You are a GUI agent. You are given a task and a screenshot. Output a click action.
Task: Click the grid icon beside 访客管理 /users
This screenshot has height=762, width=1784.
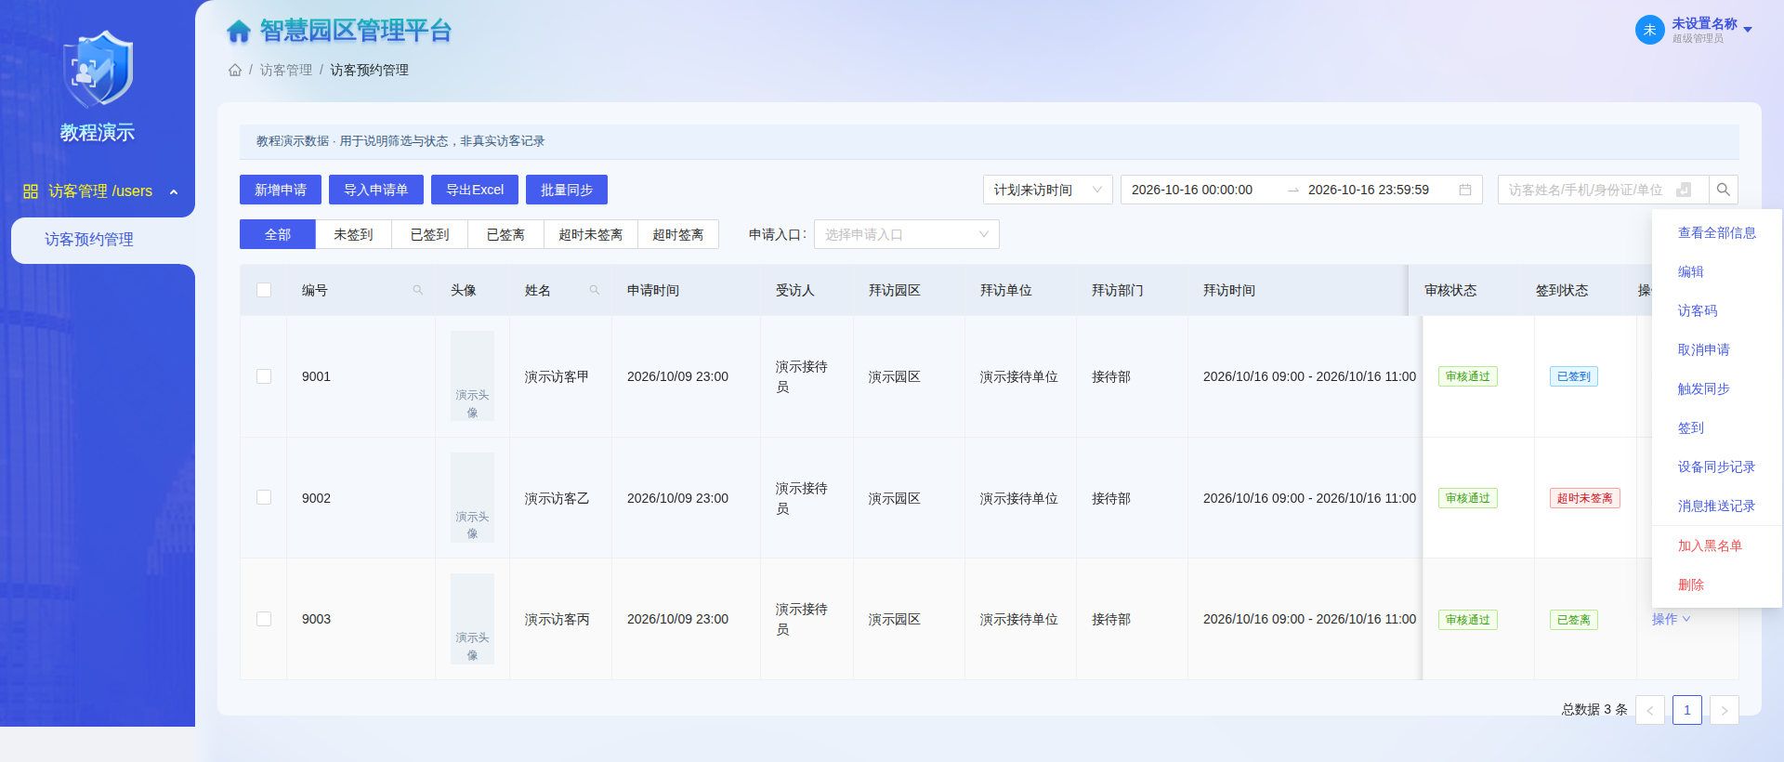click(31, 191)
